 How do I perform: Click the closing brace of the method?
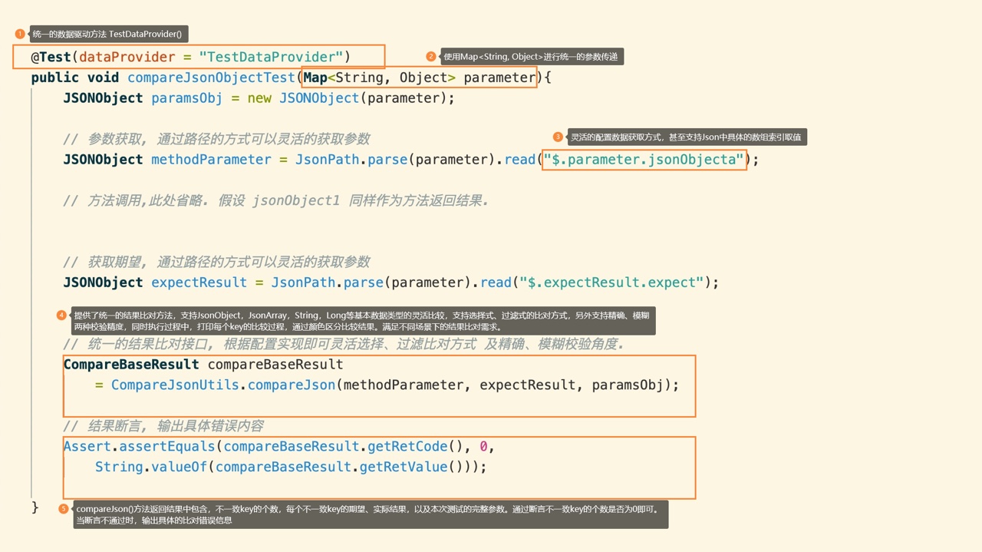(35, 507)
